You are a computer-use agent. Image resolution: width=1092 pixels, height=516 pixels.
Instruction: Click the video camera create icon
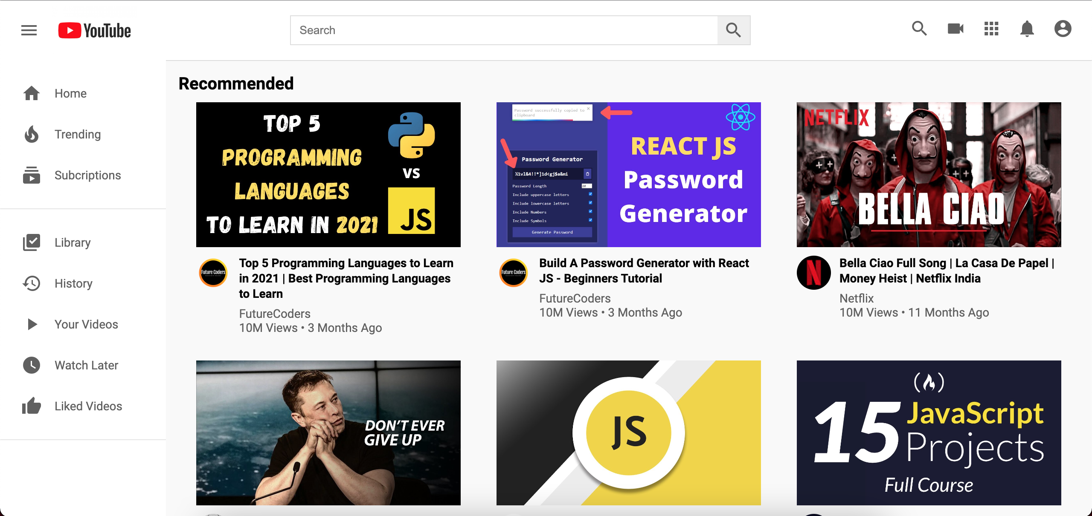coord(955,29)
